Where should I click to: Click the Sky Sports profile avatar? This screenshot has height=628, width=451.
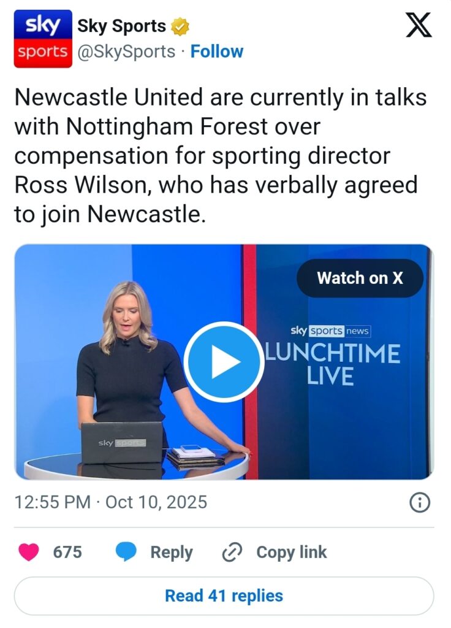43,39
